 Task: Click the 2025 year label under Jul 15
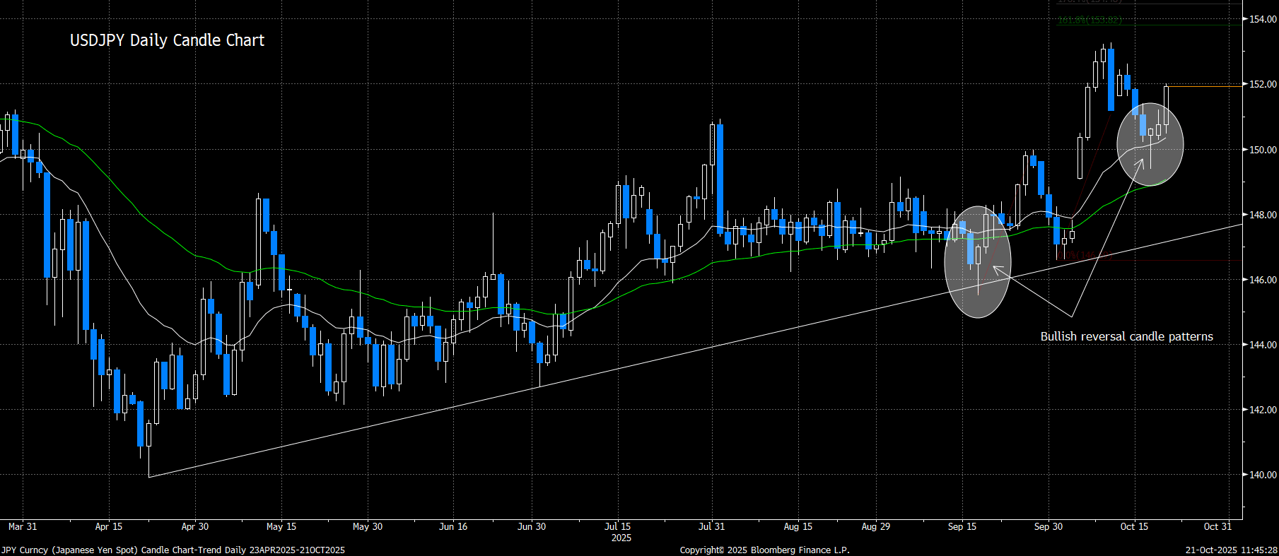pos(621,538)
